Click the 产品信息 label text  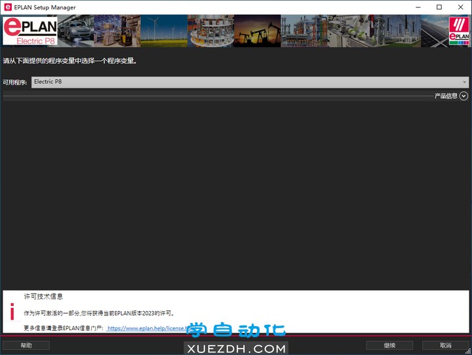tap(446, 96)
